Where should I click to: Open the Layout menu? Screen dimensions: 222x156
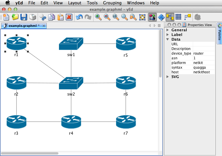(74, 3)
